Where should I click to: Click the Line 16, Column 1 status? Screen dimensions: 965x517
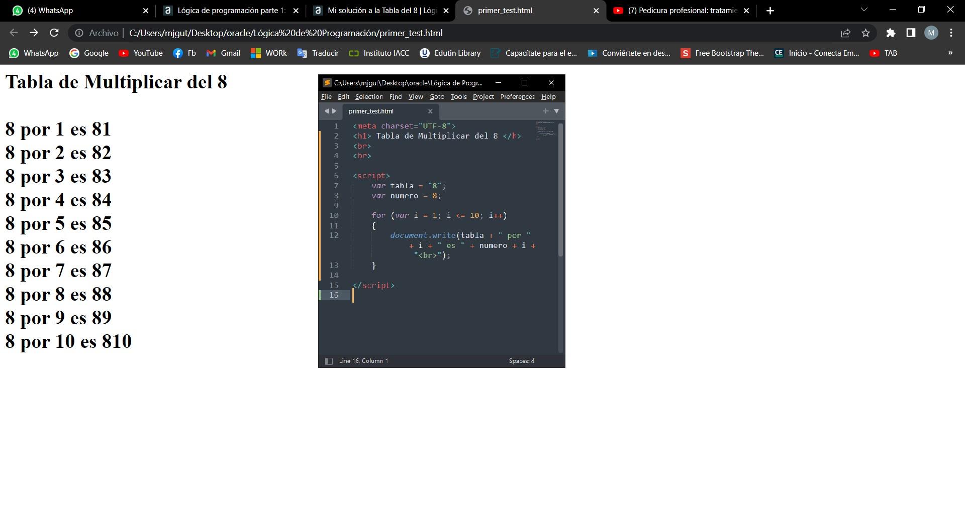tap(363, 361)
